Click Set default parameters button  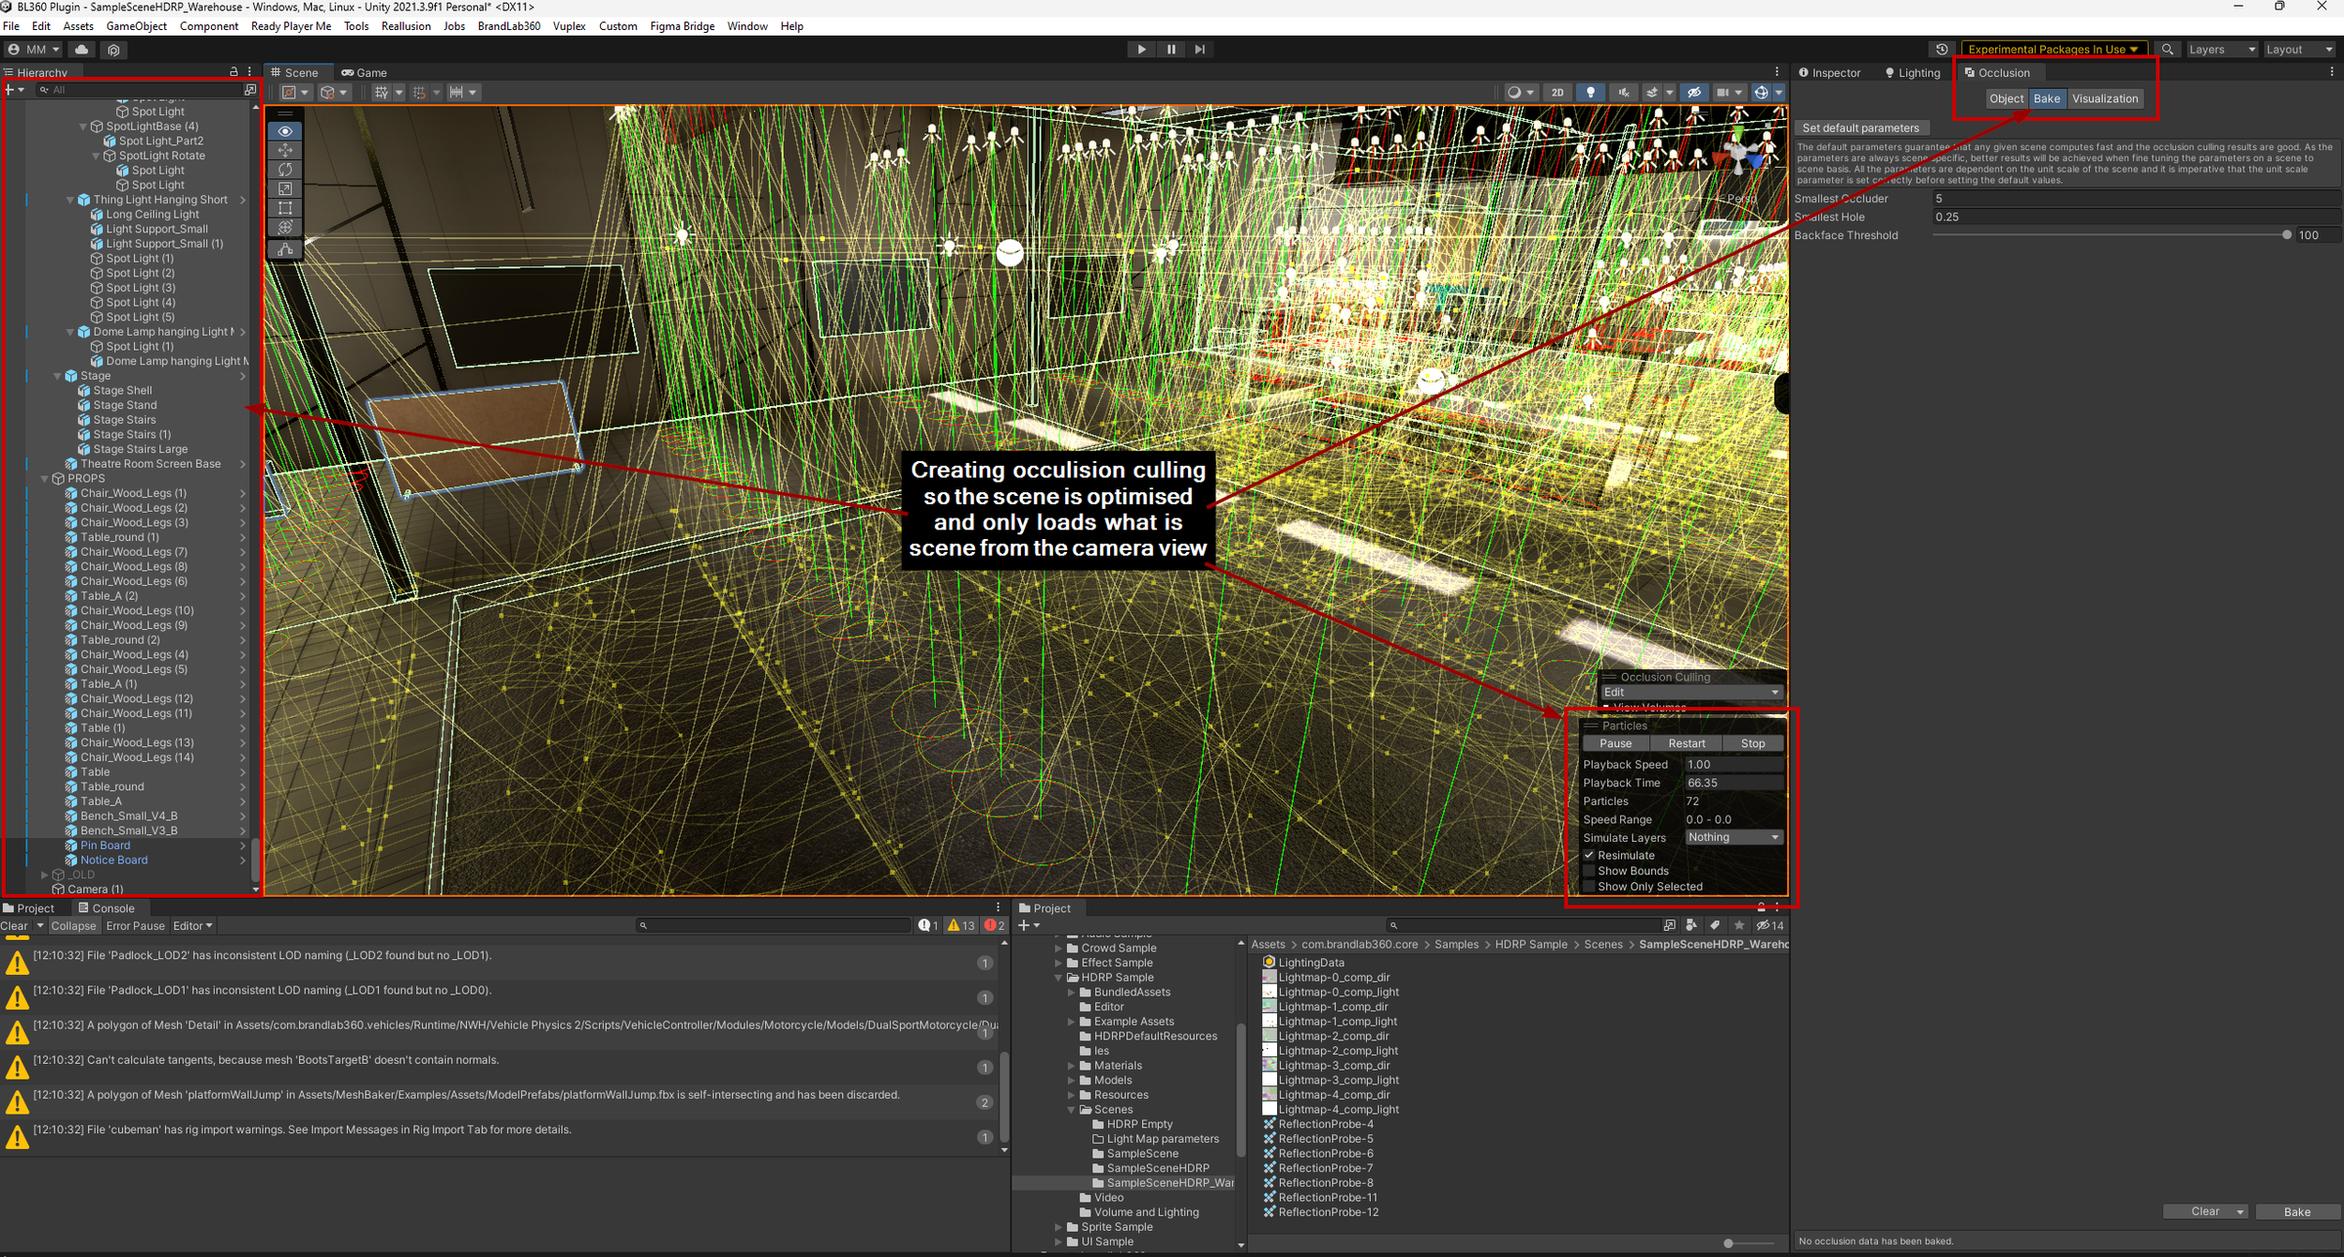point(1860,127)
